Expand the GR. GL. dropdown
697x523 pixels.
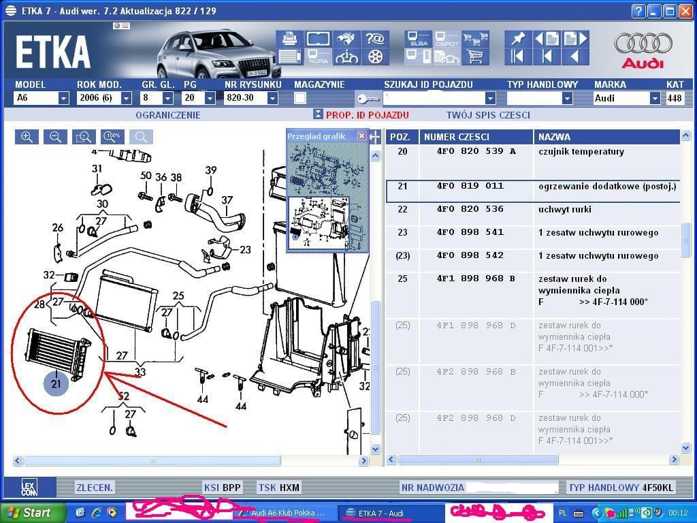coord(167,98)
